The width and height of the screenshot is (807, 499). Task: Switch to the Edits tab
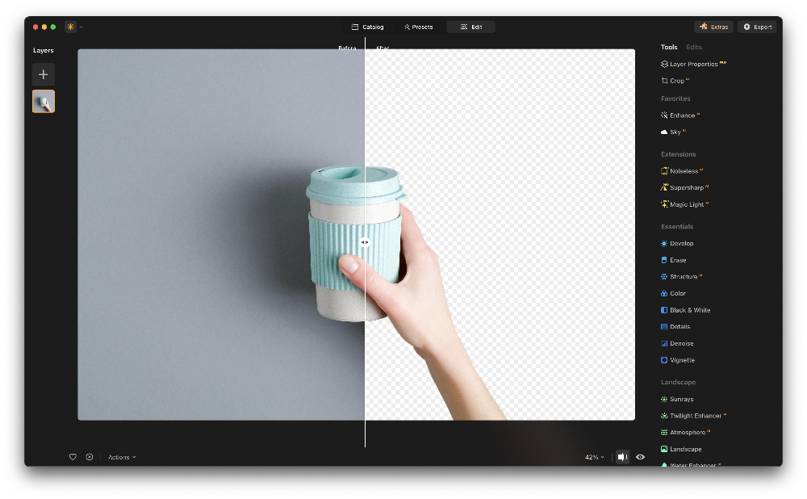click(x=694, y=48)
